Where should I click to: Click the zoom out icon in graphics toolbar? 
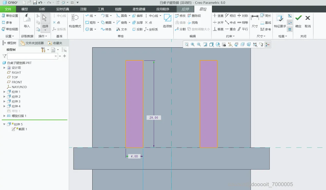point(199,44)
